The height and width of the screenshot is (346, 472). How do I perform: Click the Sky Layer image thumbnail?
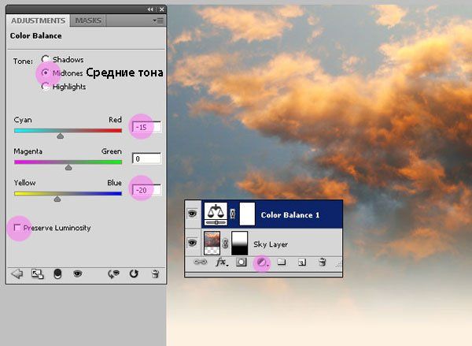(x=212, y=243)
